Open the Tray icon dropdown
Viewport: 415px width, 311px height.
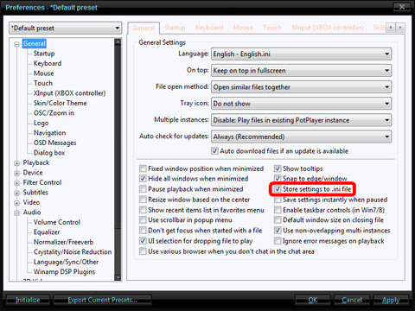pos(301,104)
